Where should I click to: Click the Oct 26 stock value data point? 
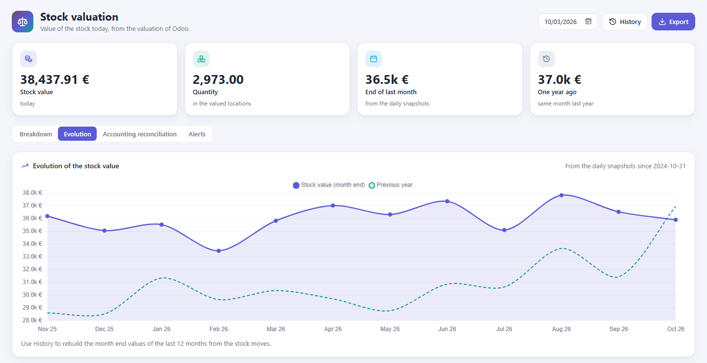(x=676, y=220)
